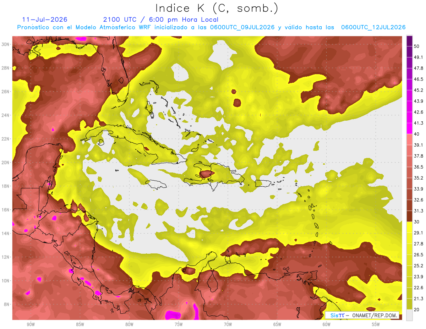The image size is (426, 329).
Task: Click the '22N' latitude label
Action: (6, 139)
